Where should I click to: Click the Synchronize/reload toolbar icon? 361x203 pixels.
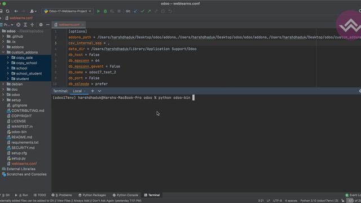click(x=7, y=11)
